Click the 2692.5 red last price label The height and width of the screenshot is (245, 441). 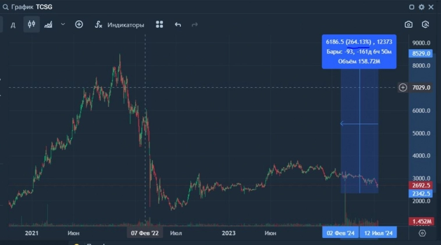421,185
